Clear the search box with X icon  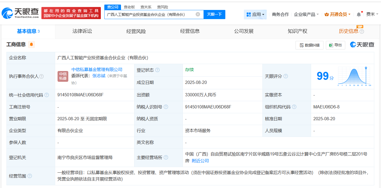tap(198, 15)
